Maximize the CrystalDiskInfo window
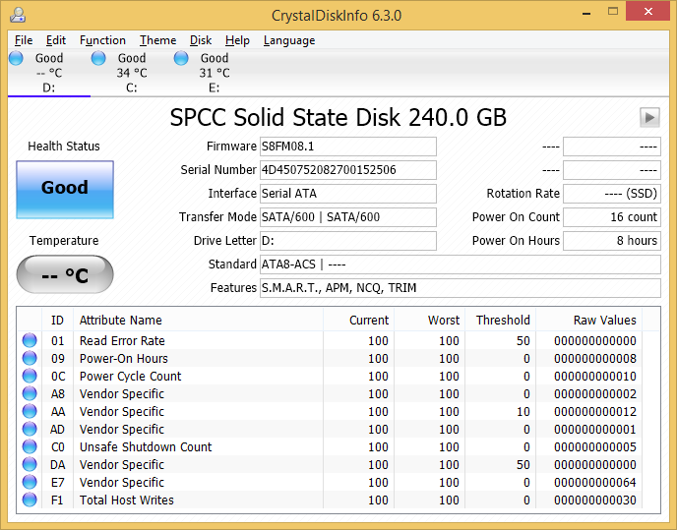This screenshot has width=677, height=530. click(x=613, y=12)
